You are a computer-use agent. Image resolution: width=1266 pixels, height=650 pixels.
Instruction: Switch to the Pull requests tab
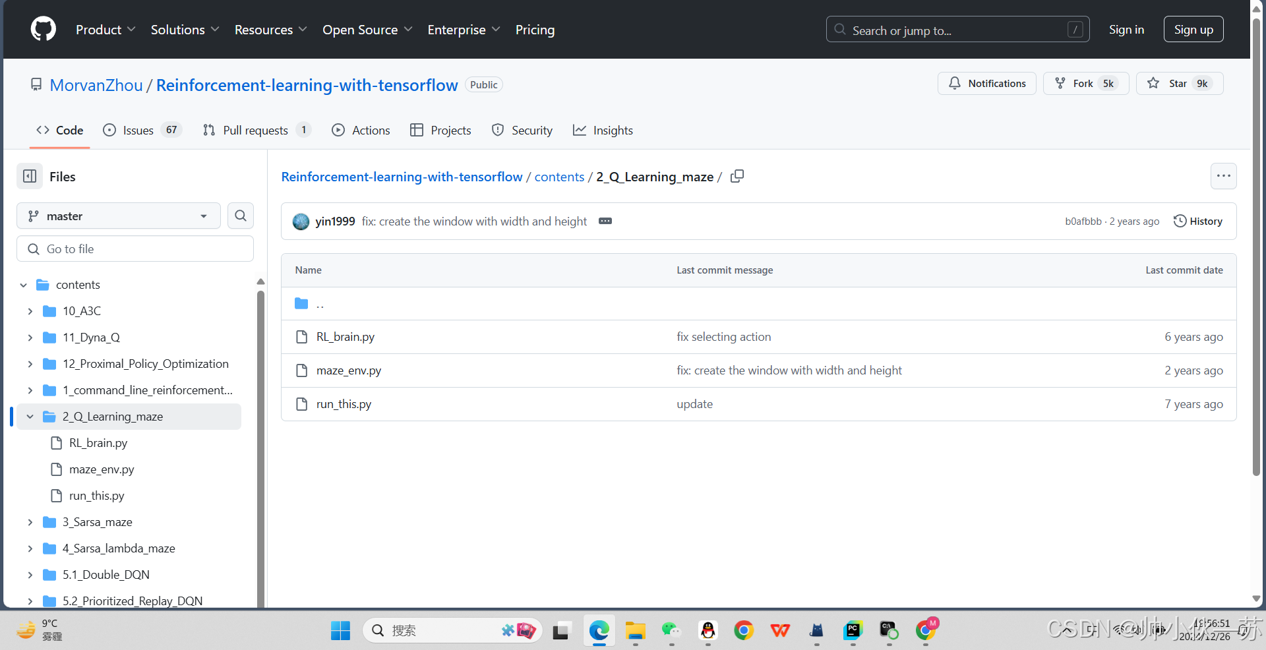[256, 130]
